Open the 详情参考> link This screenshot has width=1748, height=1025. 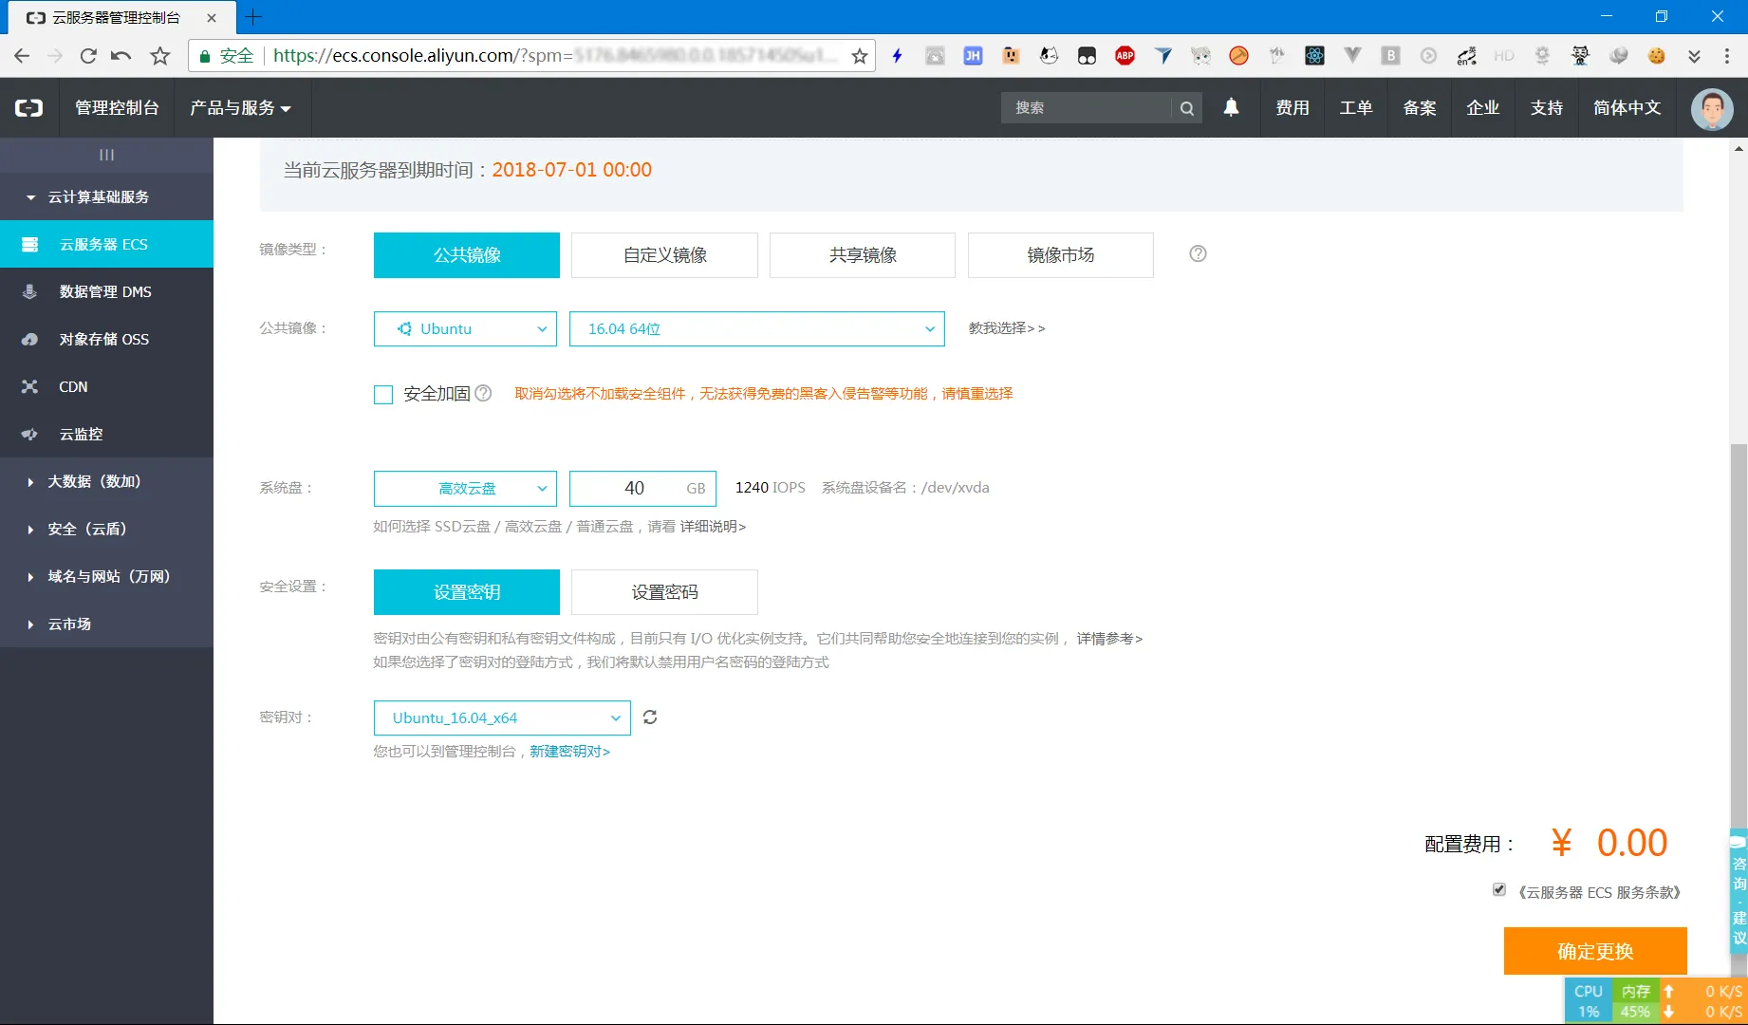coord(1109,639)
